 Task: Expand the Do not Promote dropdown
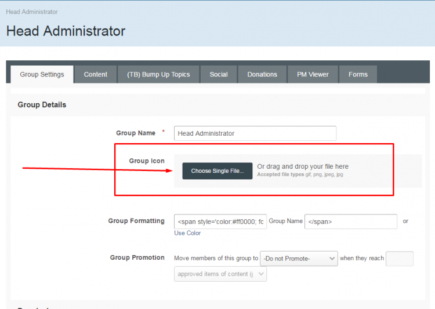299,258
